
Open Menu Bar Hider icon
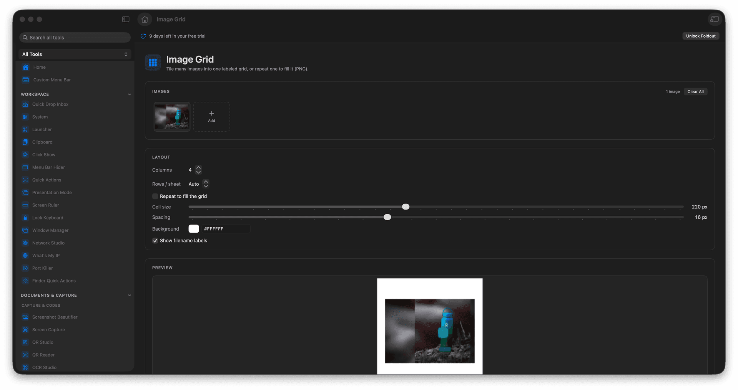coord(25,167)
